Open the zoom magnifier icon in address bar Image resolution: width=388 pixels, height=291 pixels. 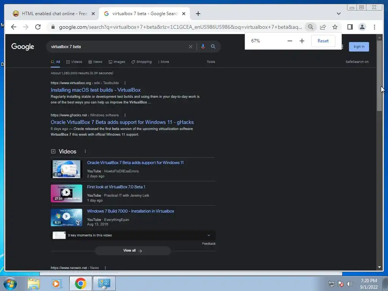(x=311, y=27)
